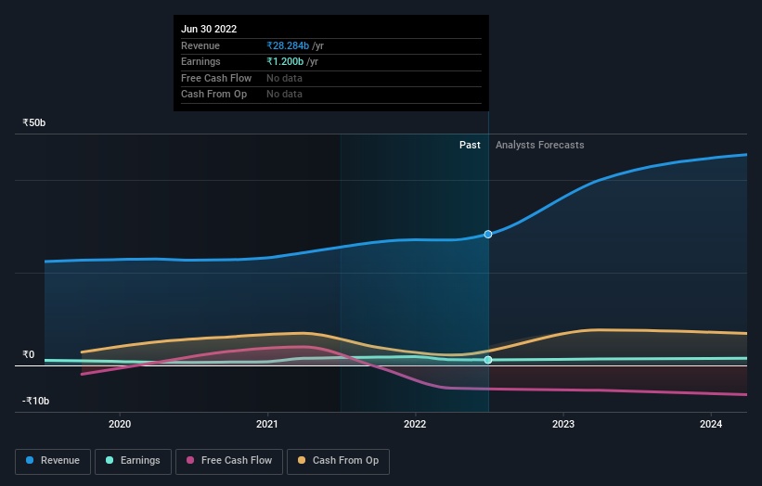762x486 pixels.
Task: Click the 2021 x-axis label
Action: point(266,424)
